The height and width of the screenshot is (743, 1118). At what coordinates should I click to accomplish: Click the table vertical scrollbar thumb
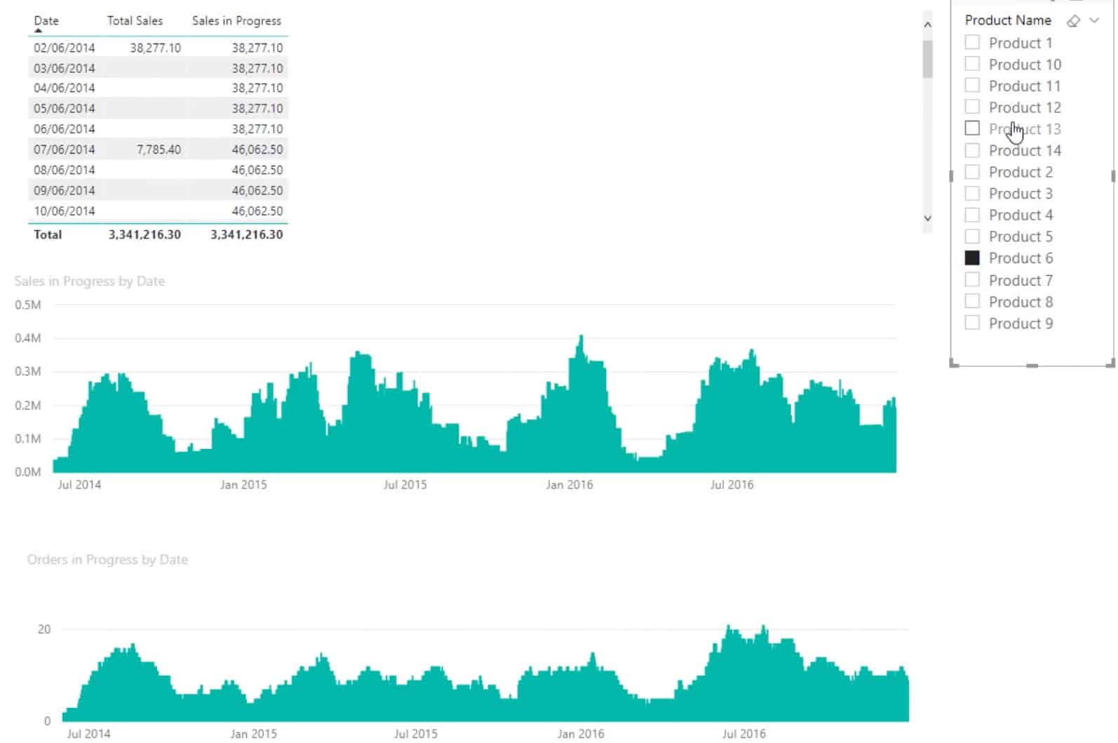pyautogui.click(x=927, y=59)
